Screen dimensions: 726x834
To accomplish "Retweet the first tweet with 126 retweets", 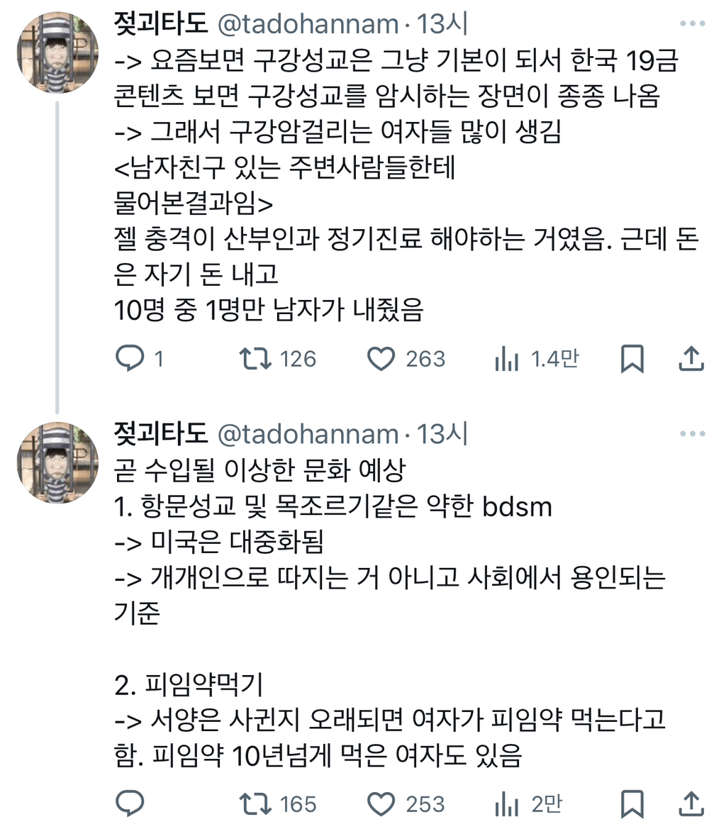I will point(256,360).
